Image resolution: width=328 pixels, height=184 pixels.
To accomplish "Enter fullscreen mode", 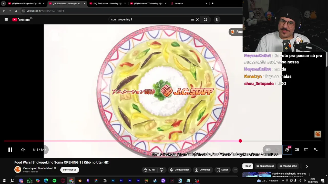I will 316,150.
